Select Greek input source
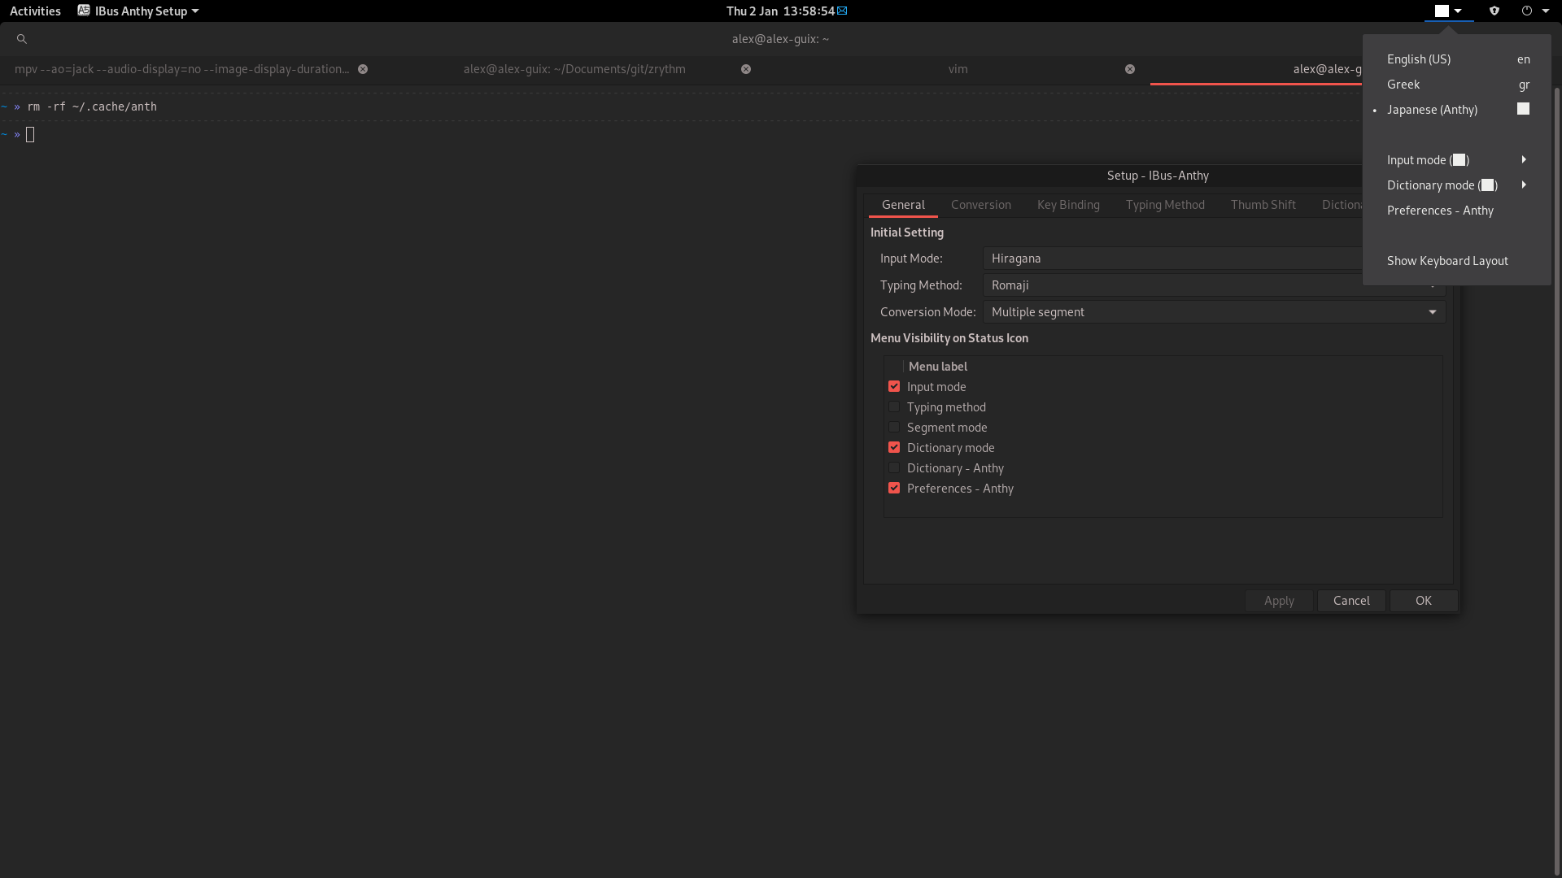Image resolution: width=1562 pixels, height=878 pixels. (x=1403, y=85)
